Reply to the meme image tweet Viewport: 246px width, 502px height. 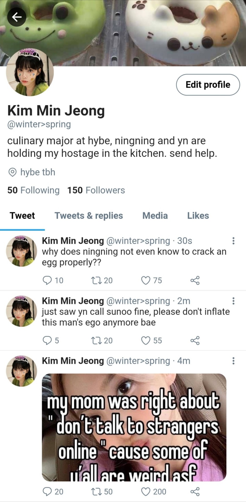[x=47, y=492]
